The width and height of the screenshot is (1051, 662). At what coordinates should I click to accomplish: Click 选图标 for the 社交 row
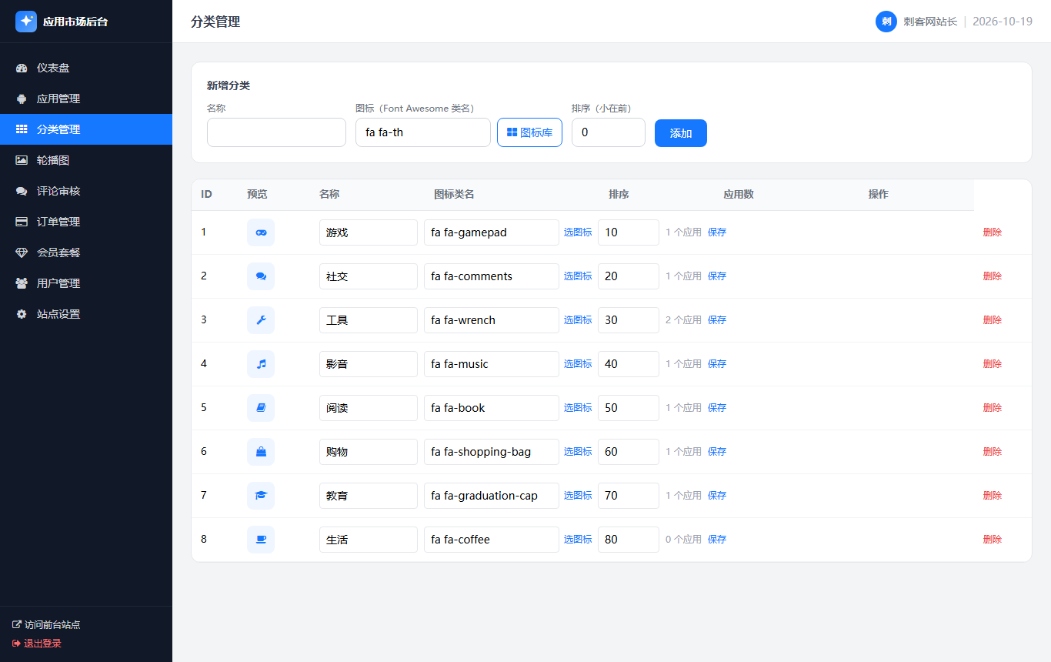coord(578,276)
